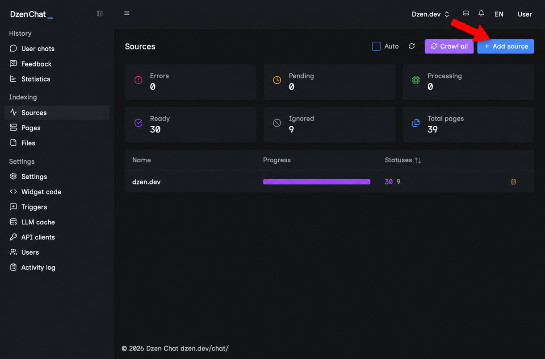
Task: Click the Progress column header
Action: pyautogui.click(x=277, y=160)
